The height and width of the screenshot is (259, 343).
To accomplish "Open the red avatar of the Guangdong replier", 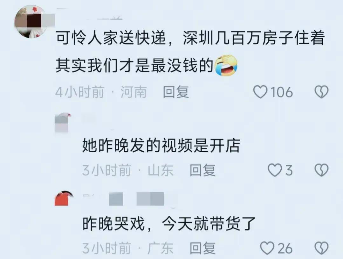I will [x=64, y=198].
